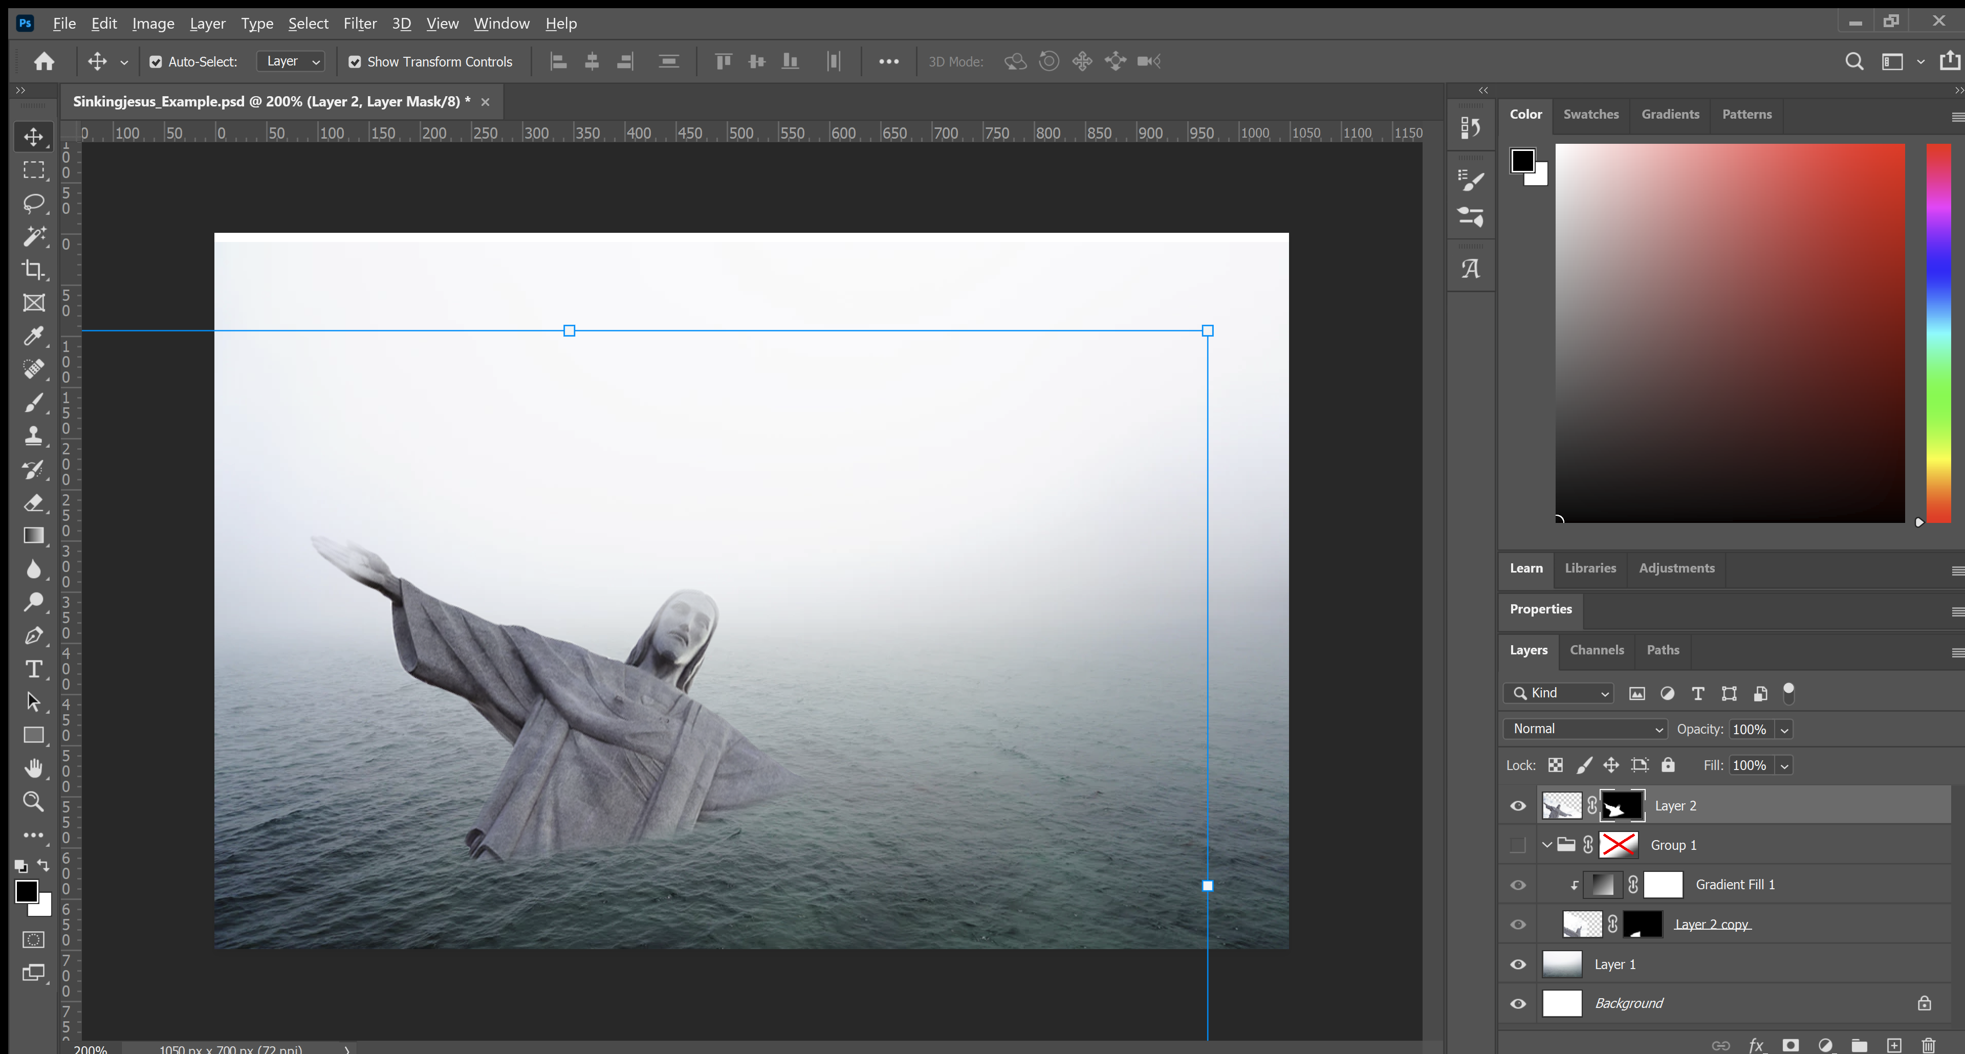Select the History Brush tool
1965x1054 pixels.
[34, 469]
